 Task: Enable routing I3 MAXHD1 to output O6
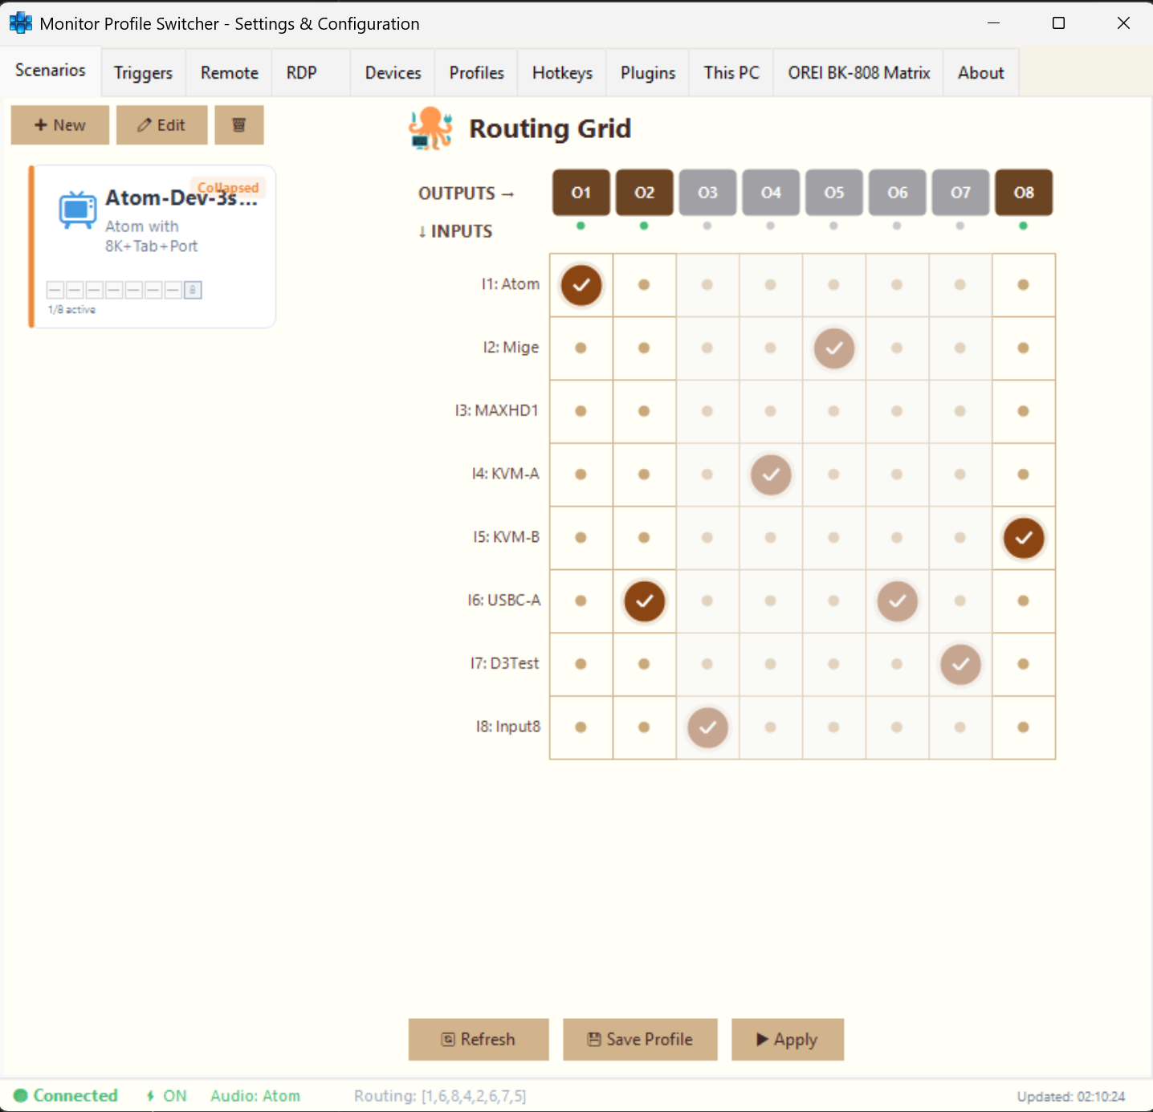(x=897, y=411)
